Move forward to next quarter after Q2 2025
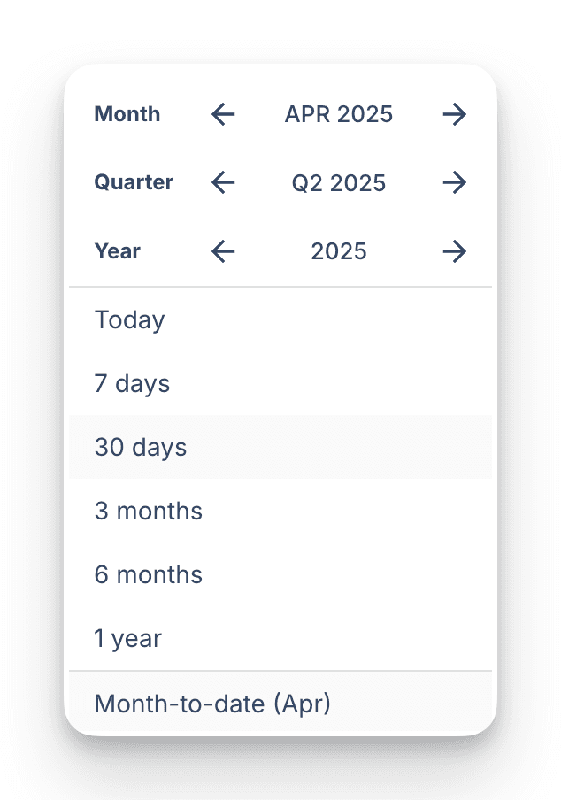Image resolution: width=561 pixels, height=800 pixels. [454, 183]
